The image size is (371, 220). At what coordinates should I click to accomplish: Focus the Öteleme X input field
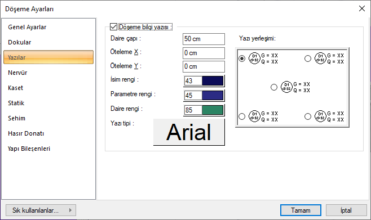[x=204, y=53]
